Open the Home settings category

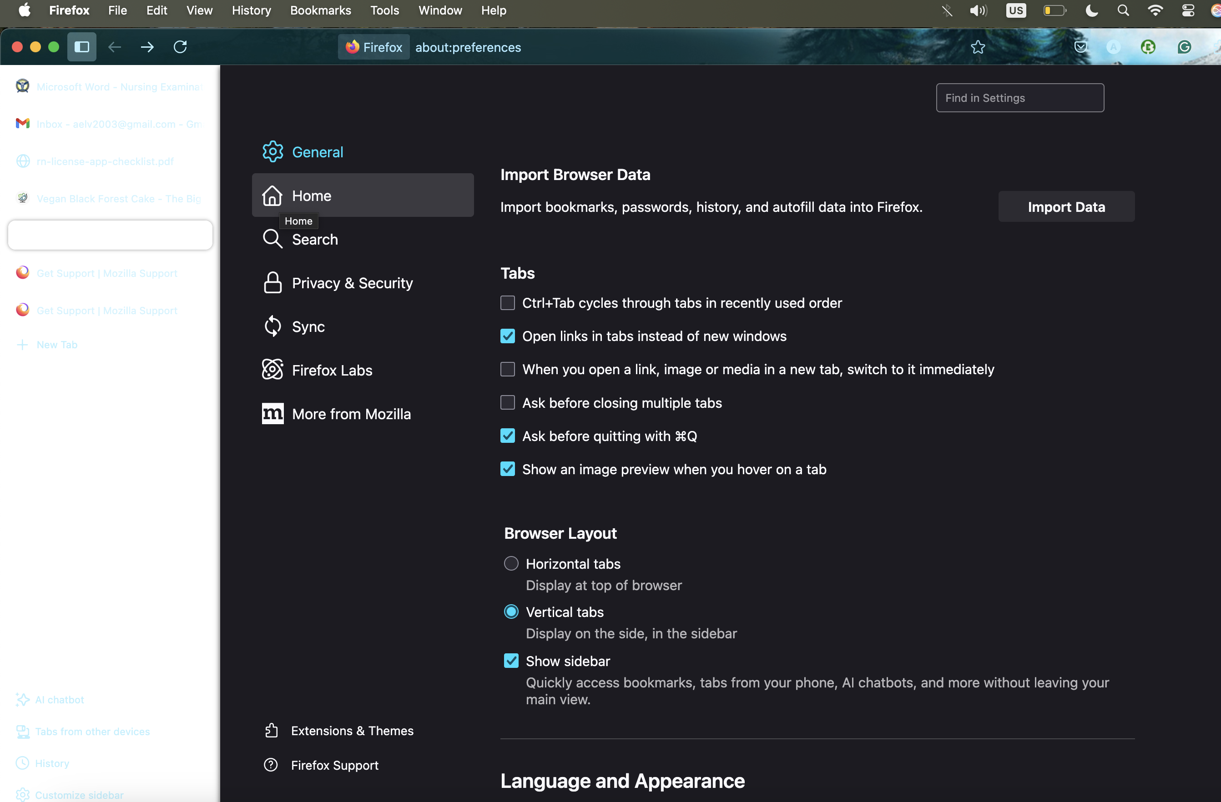pyautogui.click(x=363, y=195)
